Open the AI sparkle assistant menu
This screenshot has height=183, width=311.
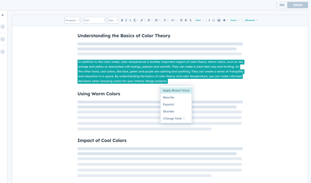tap(225, 20)
